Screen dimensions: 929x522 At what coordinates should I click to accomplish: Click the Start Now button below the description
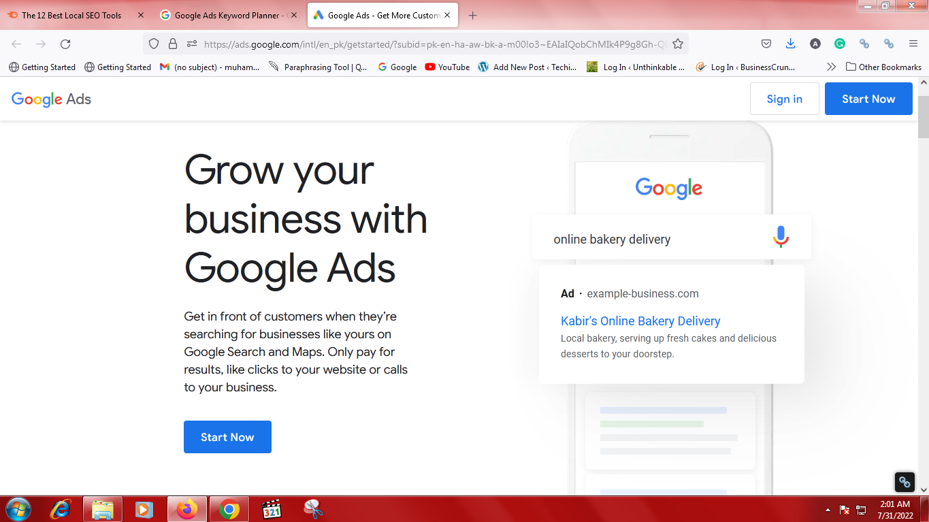tap(227, 437)
